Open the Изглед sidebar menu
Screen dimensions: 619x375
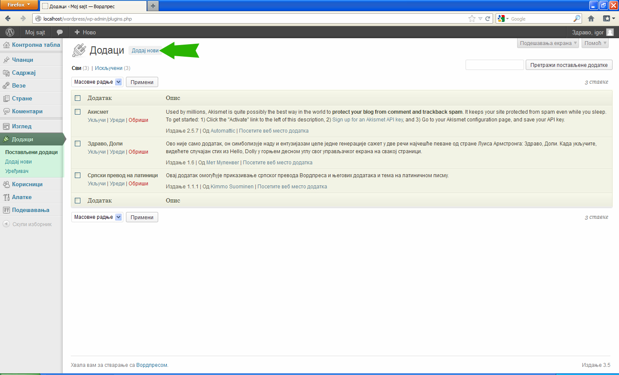(x=21, y=127)
